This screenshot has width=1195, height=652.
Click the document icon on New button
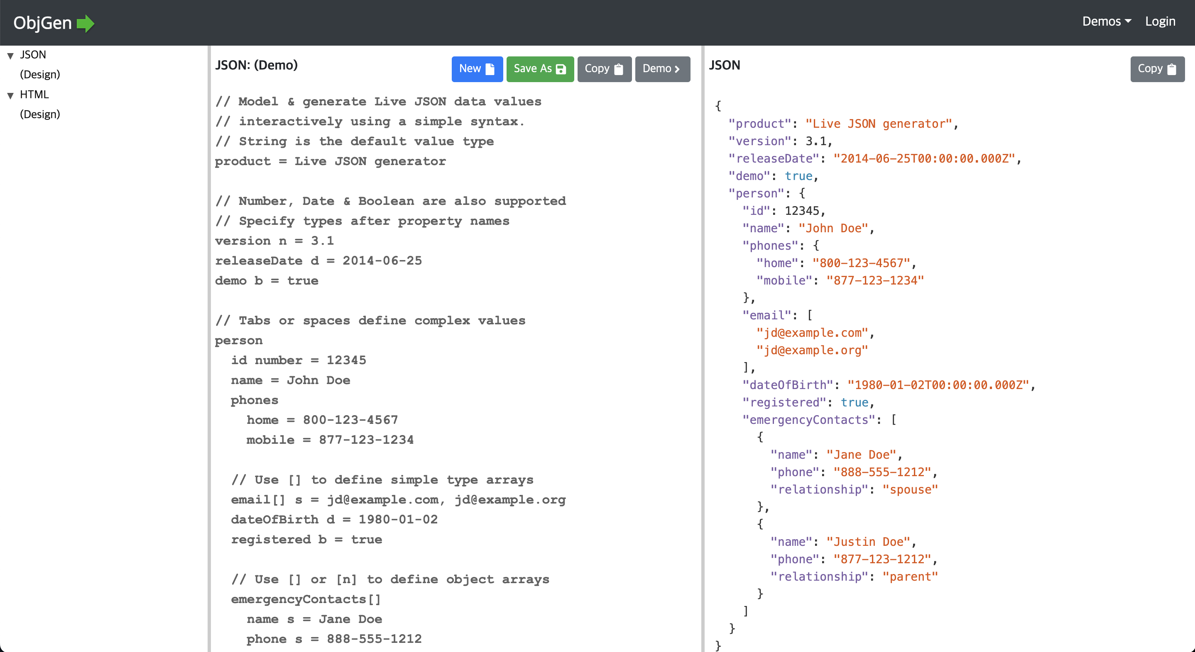tap(490, 69)
